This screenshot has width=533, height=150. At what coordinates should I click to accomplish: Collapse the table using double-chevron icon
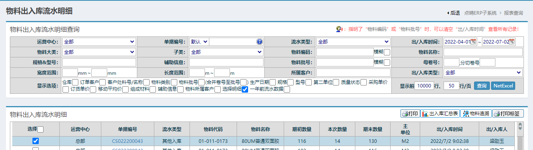pos(520,126)
